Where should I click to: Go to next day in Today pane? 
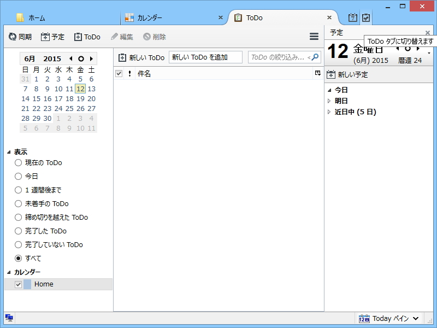tap(418, 49)
